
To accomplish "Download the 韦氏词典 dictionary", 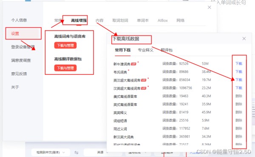I will [239, 71].
